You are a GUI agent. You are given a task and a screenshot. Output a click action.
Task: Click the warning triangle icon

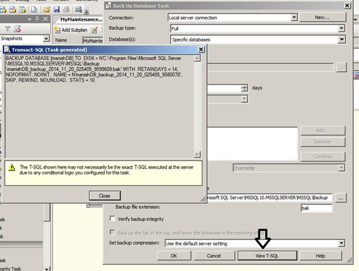click(x=12, y=168)
